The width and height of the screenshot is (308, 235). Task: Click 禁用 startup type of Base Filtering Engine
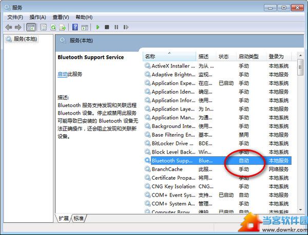pos(244,135)
